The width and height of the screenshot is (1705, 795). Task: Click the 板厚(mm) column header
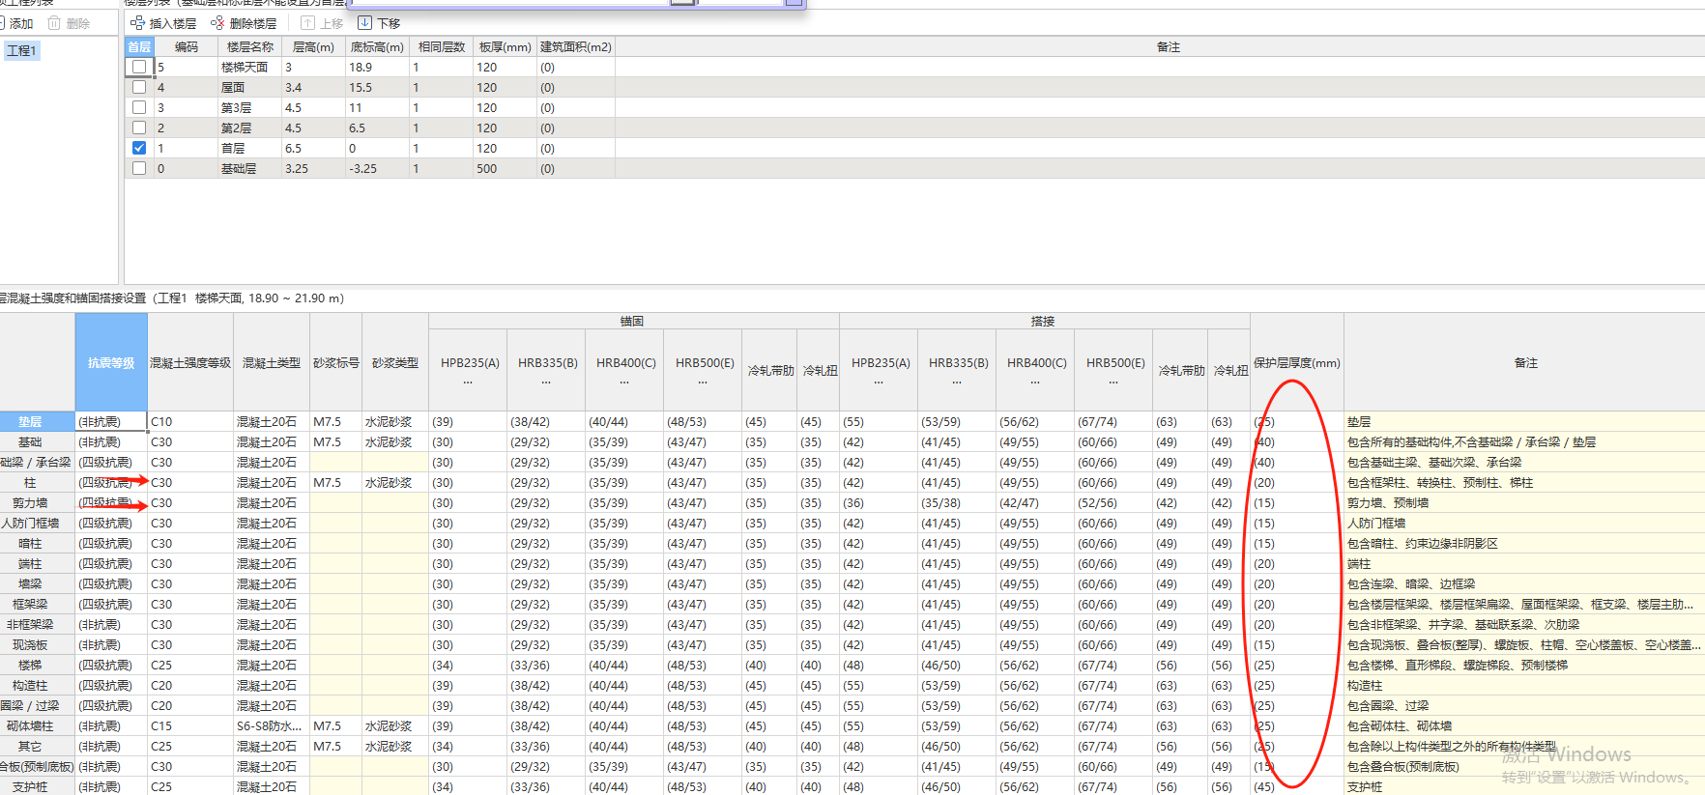(x=506, y=46)
